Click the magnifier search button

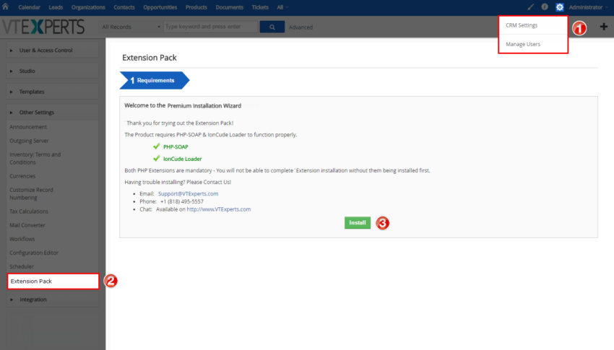[x=272, y=27]
